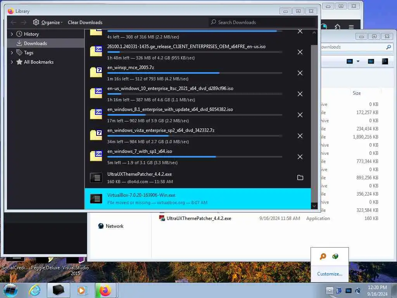Cancel the en_windows_8.1_enterprise download
The height and width of the screenshot is (298, 397).
coord(300,115)
